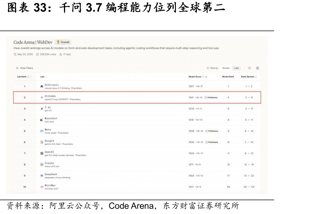
Task: Click the Google logo icon
Action: (x=42, y=142)
